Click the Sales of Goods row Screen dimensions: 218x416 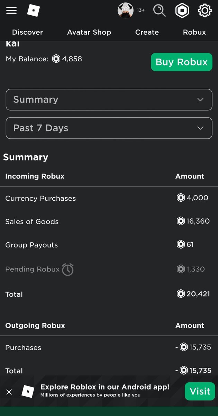(32, 222)
